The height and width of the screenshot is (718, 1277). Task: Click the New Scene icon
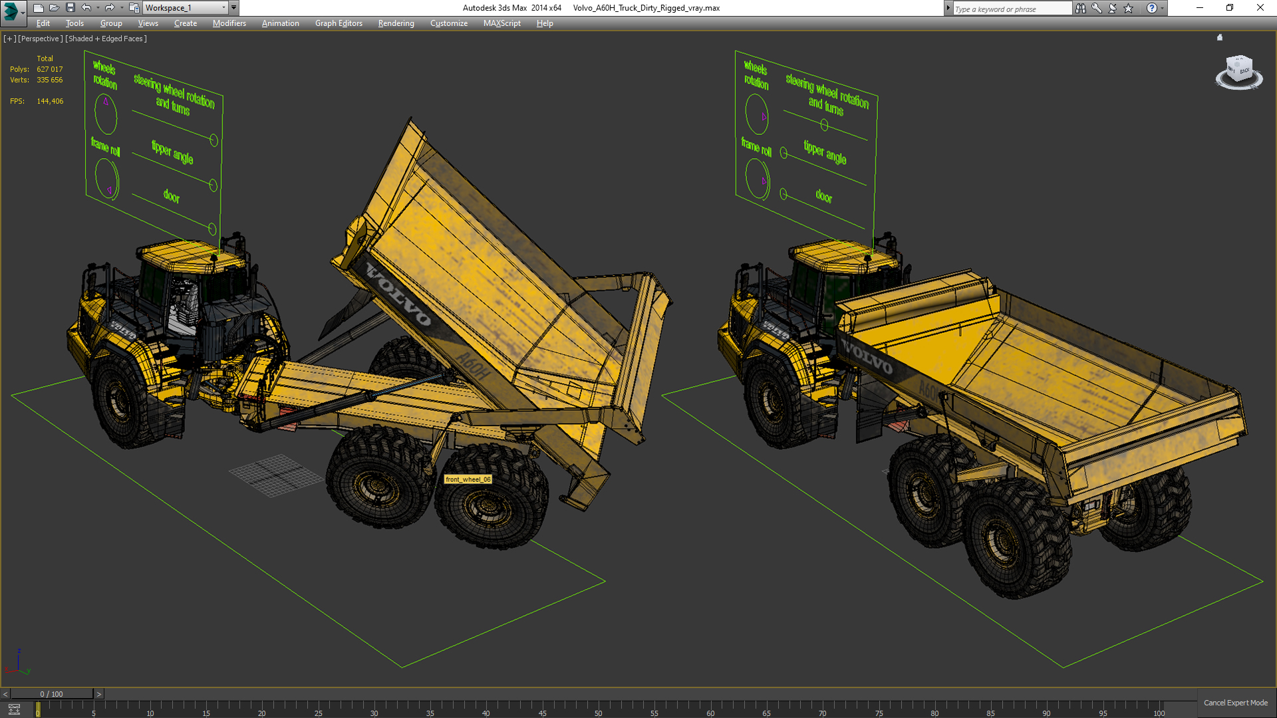[38, 8]
